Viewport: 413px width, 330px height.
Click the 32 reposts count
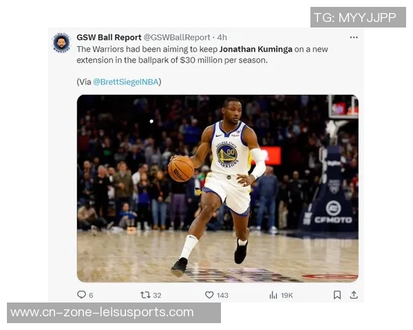(157, 295)
